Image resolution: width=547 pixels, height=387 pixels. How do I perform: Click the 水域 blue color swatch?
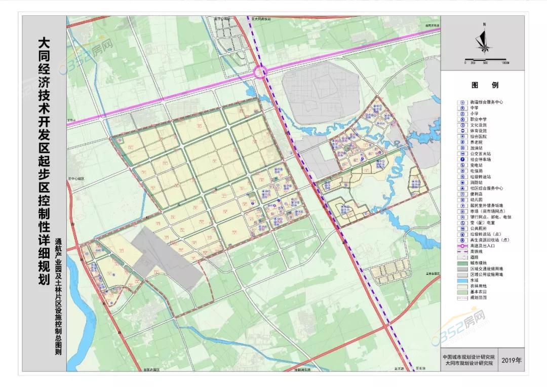click(x=462, y=280)
